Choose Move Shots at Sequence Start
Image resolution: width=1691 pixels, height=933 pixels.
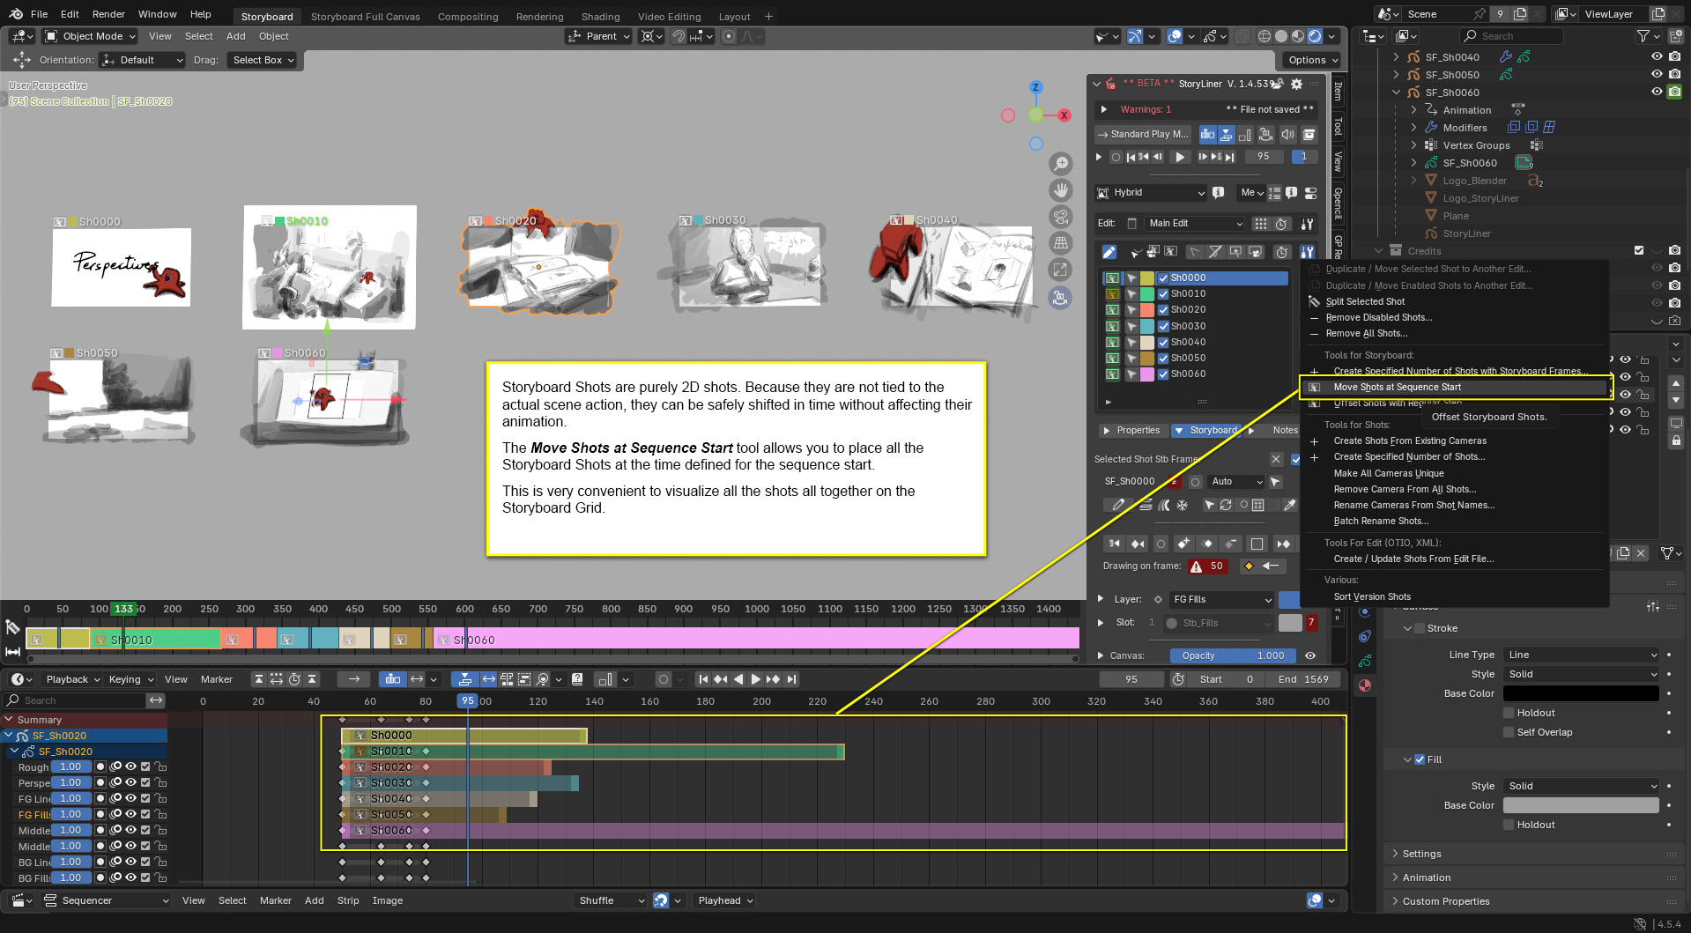click(1397, 388)
